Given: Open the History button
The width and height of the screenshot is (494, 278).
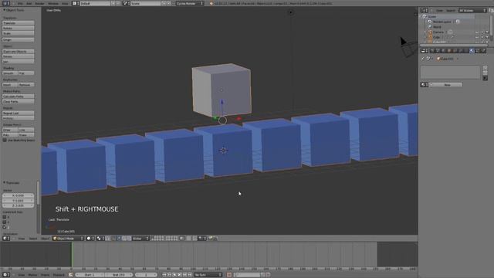Looking at the screenshot, I should [19, 118].
